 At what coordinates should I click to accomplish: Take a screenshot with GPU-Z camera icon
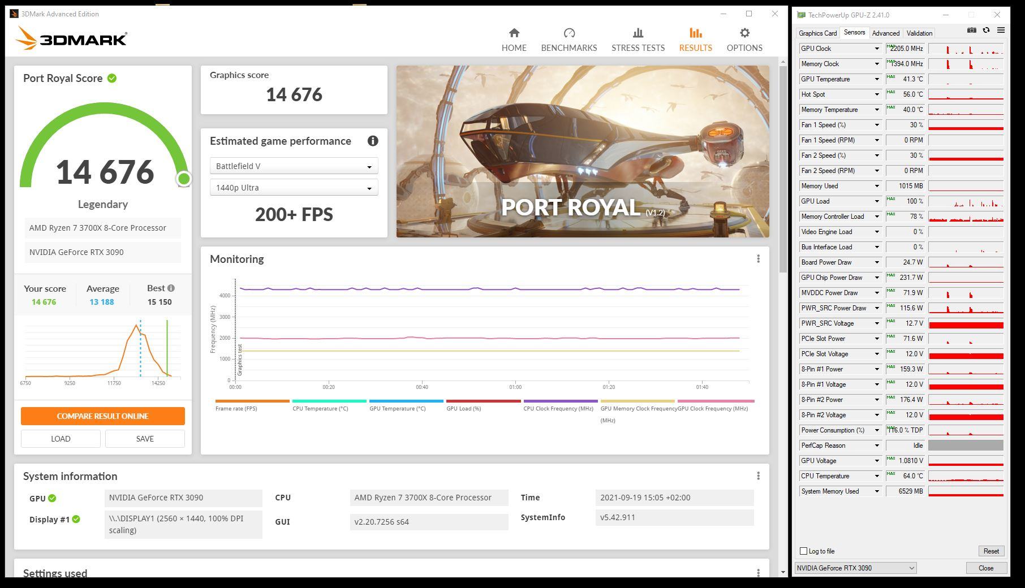(x=972, y=31)
